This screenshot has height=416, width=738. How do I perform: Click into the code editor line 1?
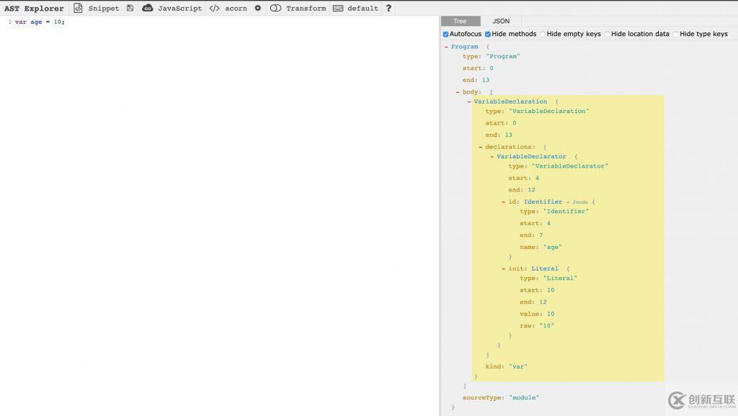(x=216, y=22)
